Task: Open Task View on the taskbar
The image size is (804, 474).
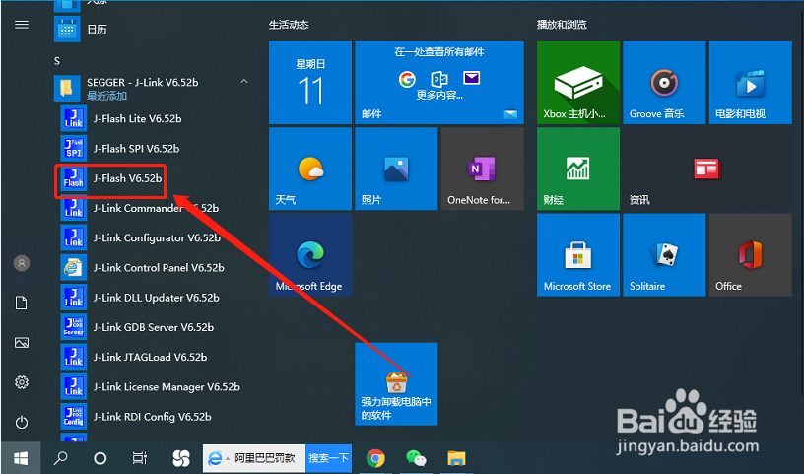Action: (x=140, y=458)
